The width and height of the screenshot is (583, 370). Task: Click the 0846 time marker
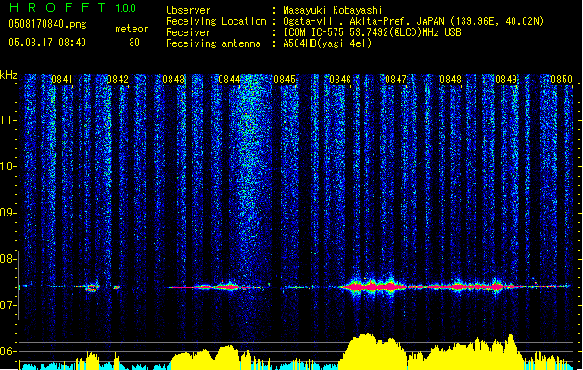[340, 80]
